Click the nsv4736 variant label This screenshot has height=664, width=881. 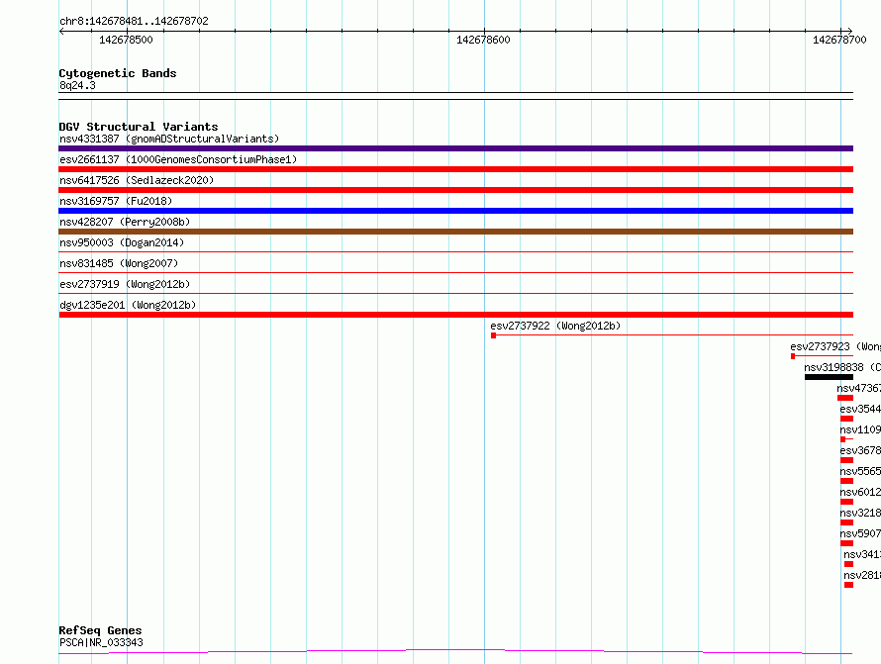(858, 388)
